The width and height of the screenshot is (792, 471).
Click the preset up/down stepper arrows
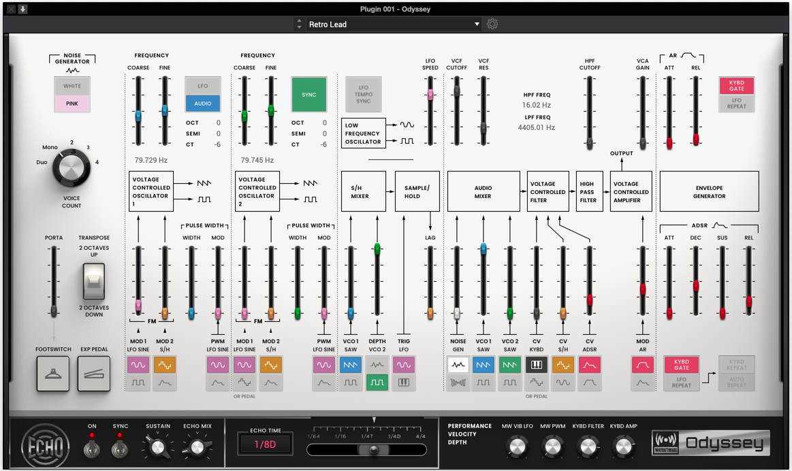pos(298,25)
